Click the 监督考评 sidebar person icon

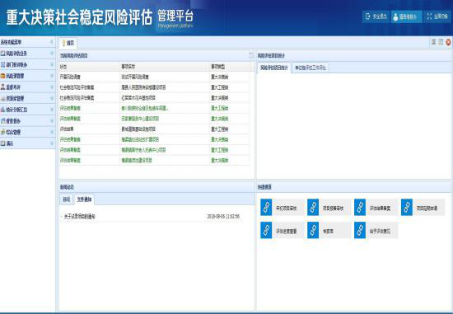click(3, 87)
